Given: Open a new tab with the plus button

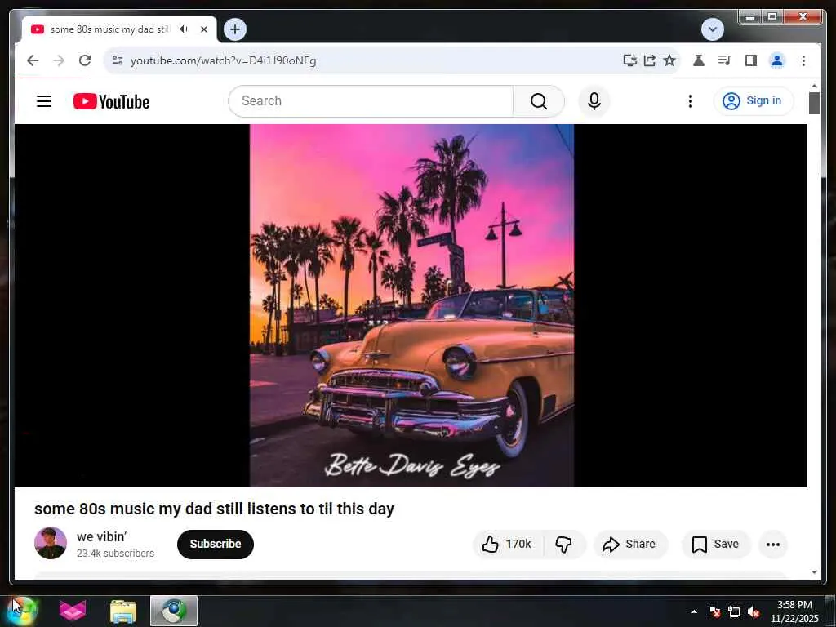Looking at the screenshot, I should 235,29.
